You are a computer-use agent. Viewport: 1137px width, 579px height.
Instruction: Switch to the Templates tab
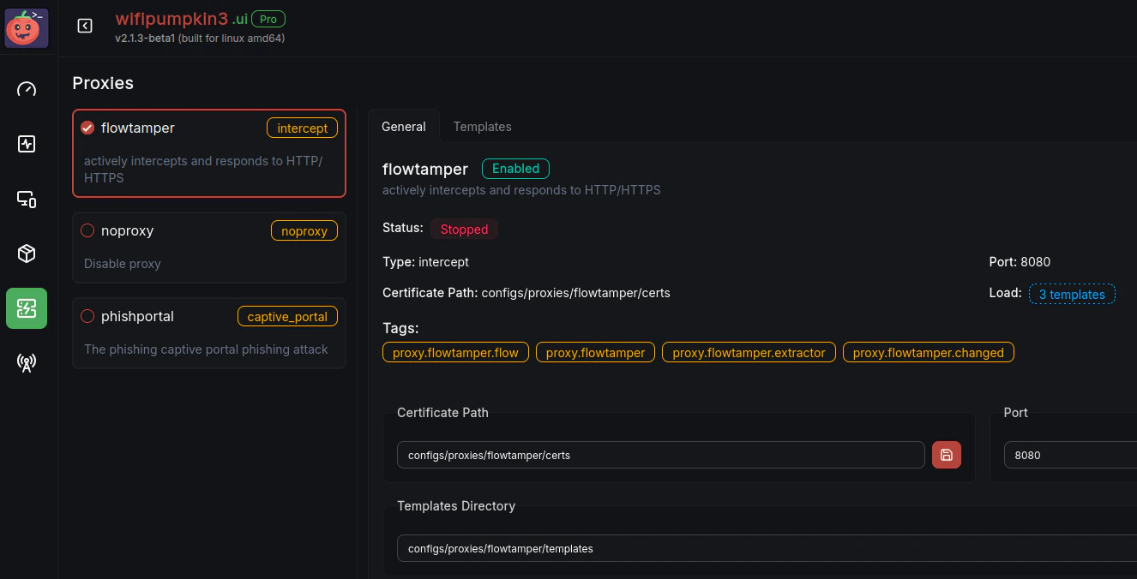pos(482,126)
